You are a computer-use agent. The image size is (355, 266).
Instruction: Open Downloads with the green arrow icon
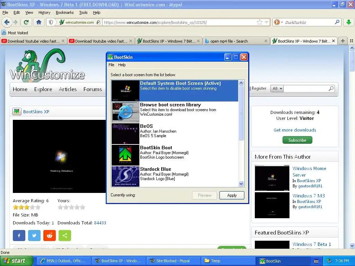(x=349, y=22)
